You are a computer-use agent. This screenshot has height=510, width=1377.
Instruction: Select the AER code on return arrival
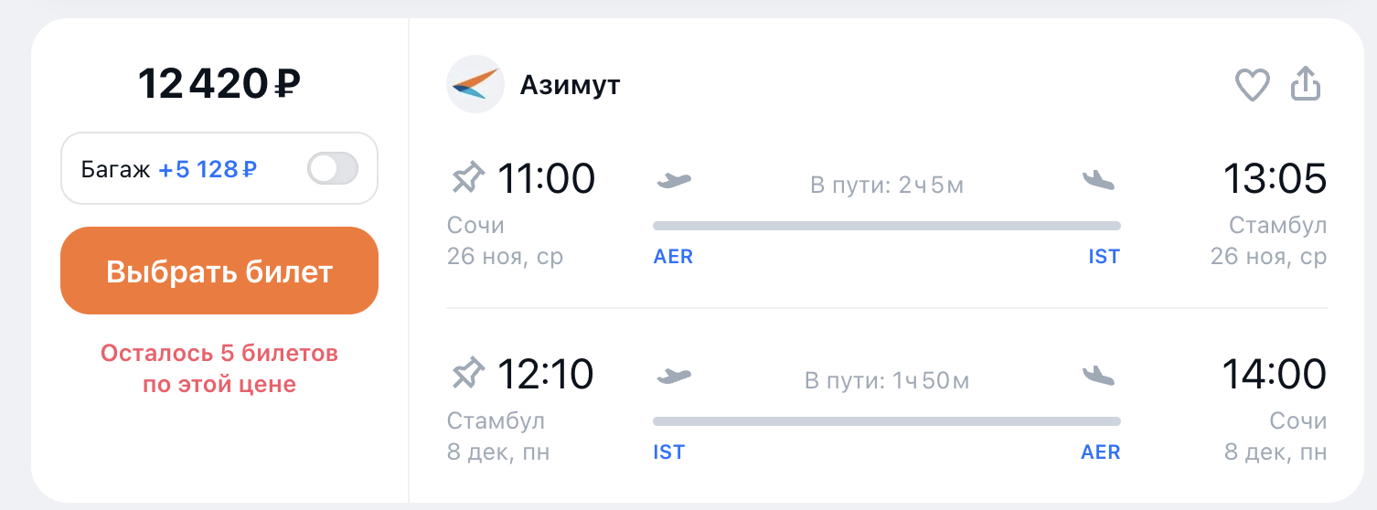1100,452
